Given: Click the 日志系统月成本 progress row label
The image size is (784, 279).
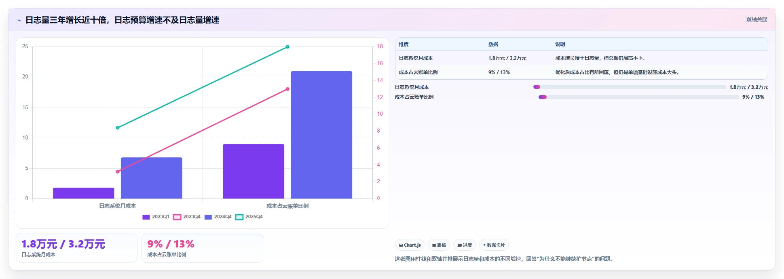Looking at the screenshot, I should click(412, 87).
